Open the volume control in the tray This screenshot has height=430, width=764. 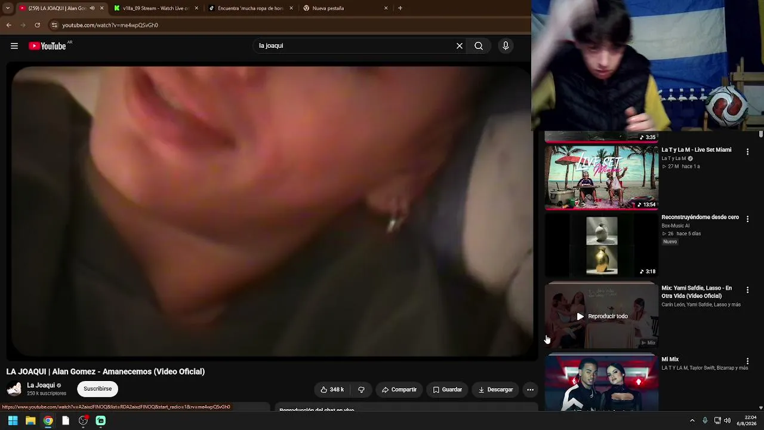click(x=727, y=420)
